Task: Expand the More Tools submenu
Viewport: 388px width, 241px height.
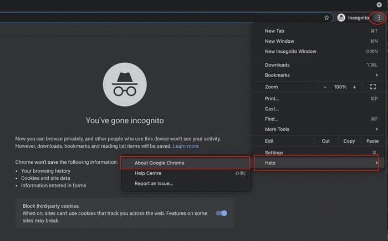Action: 319,129
